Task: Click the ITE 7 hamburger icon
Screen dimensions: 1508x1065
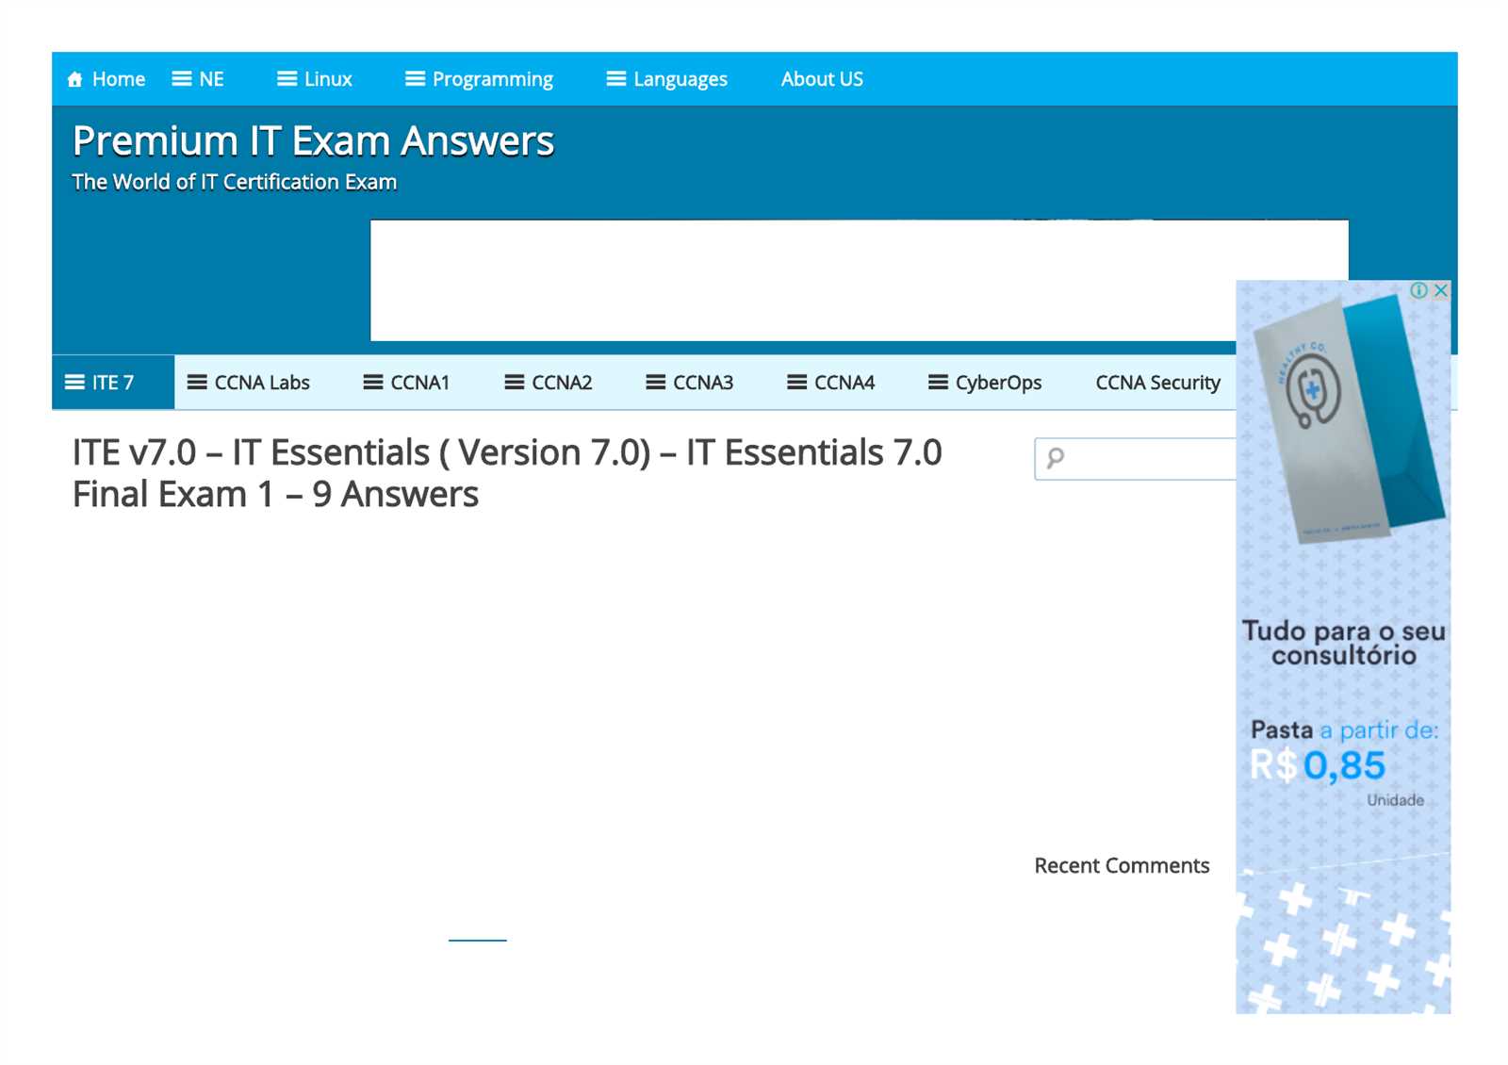Action: 75,383
